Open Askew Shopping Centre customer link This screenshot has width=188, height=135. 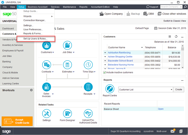120,57
